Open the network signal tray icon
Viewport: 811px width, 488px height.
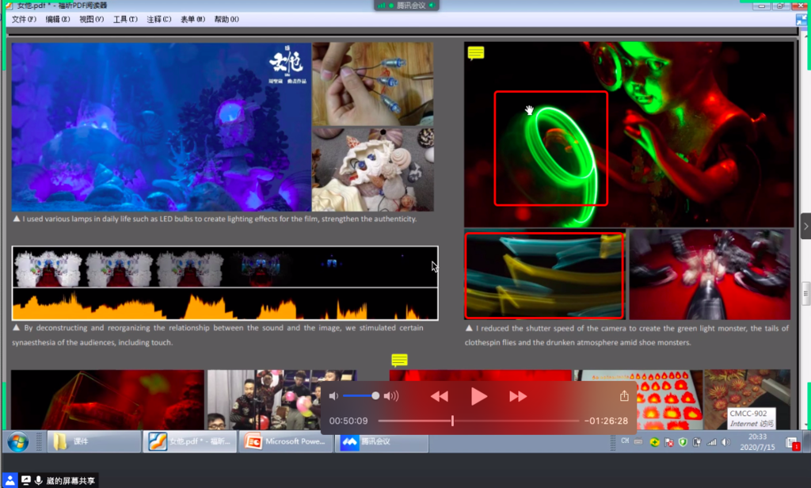click(x=712, y=442)
